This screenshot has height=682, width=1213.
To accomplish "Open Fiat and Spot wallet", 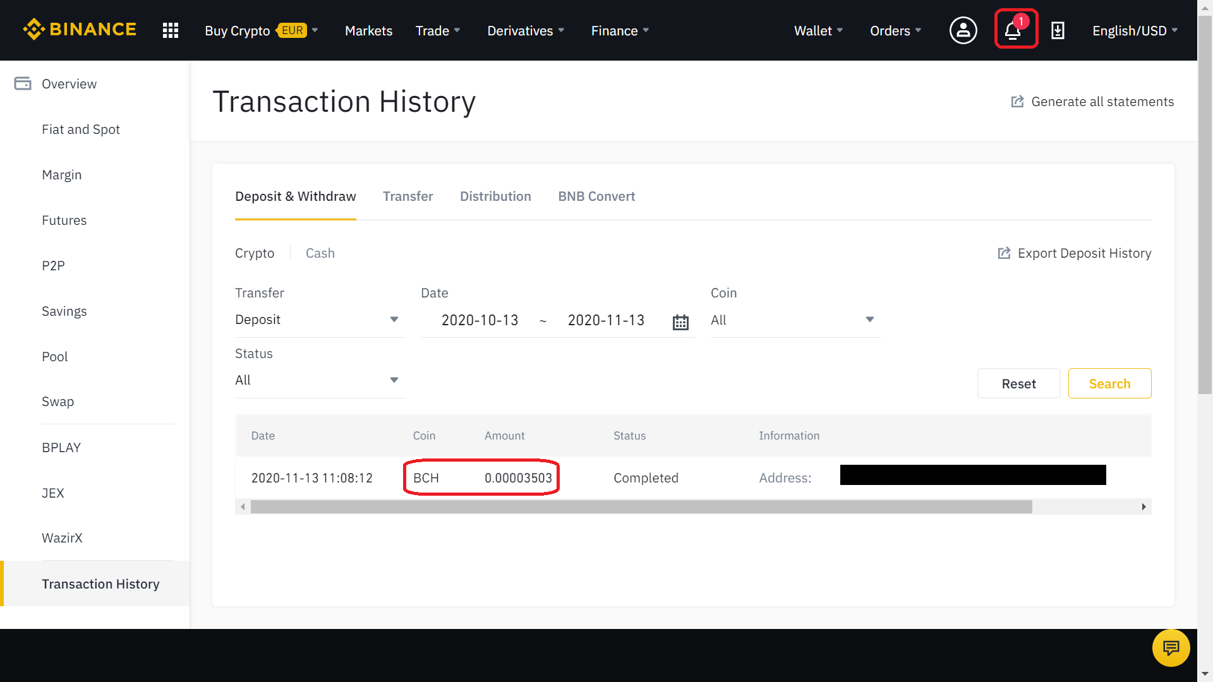I will click(x=81, y=129).
